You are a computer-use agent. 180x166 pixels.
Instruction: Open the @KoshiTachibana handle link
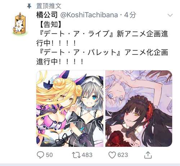pos(89,15)
